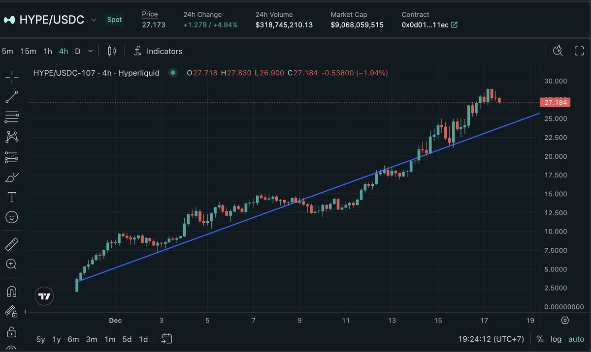Toggle stay in drawing mode pencil-lock

12,311
